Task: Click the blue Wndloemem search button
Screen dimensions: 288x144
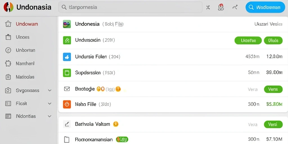Action: coord(265,7)
